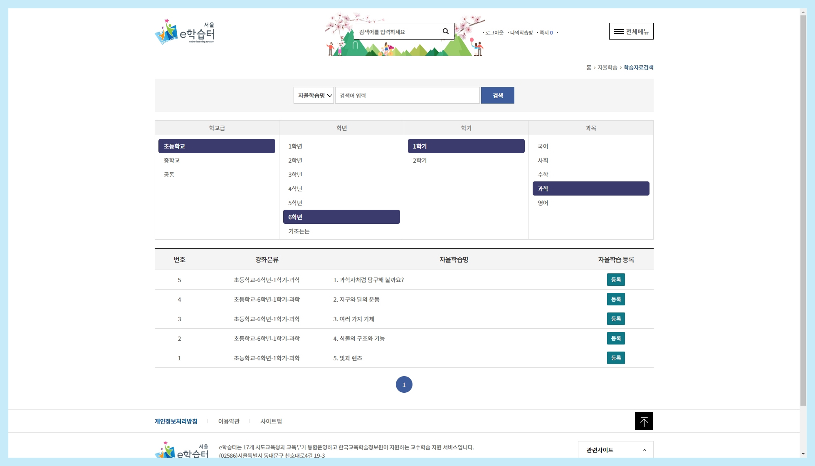The image size is (815, 466).
Task: Click the e학습터 logo in the header
Action: [x=185, y=32]
